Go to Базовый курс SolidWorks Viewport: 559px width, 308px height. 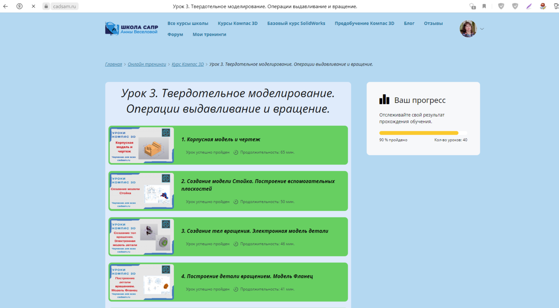point(296,23)
